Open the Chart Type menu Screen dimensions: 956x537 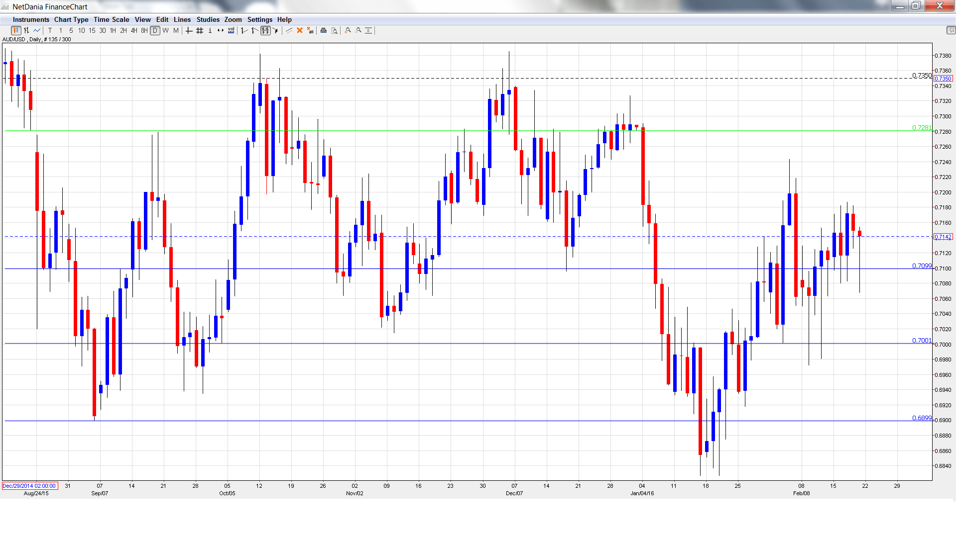coord(71,20)
